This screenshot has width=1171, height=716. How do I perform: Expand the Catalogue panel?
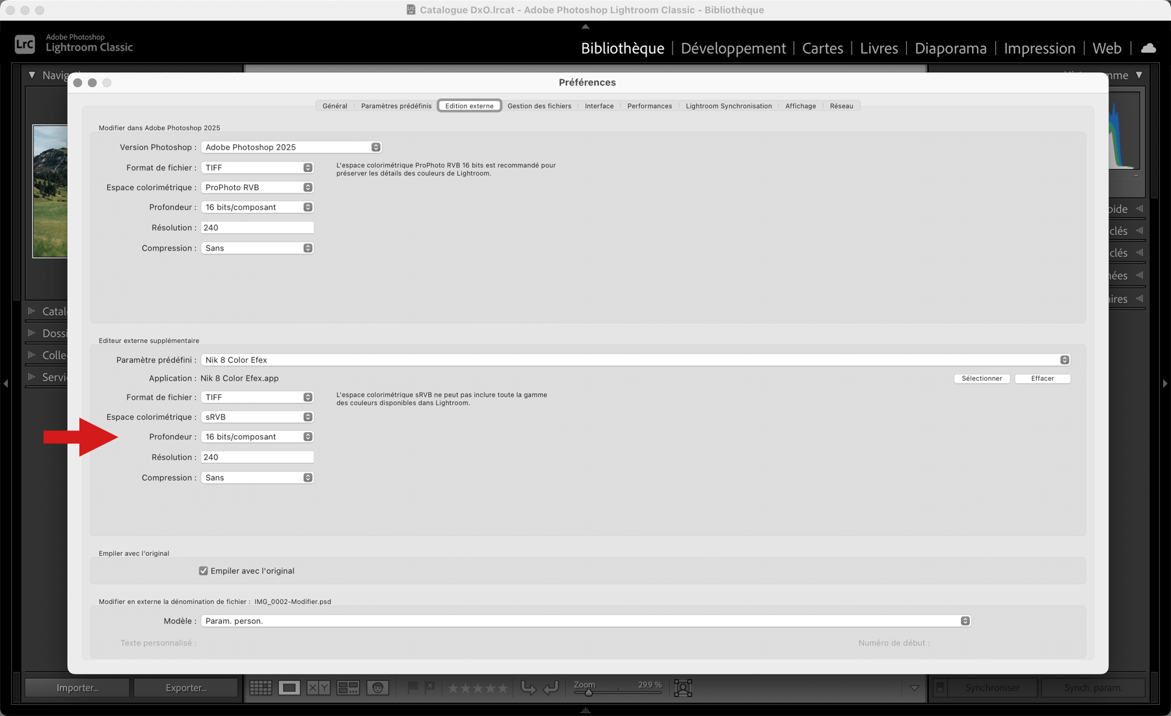[31, 311]
